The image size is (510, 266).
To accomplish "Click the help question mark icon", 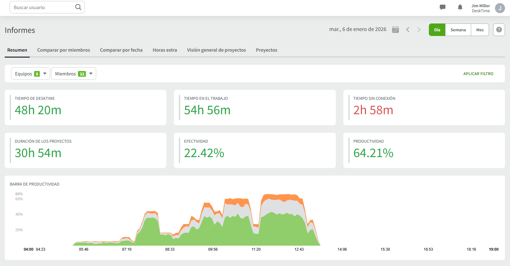I will coord(499,30).
